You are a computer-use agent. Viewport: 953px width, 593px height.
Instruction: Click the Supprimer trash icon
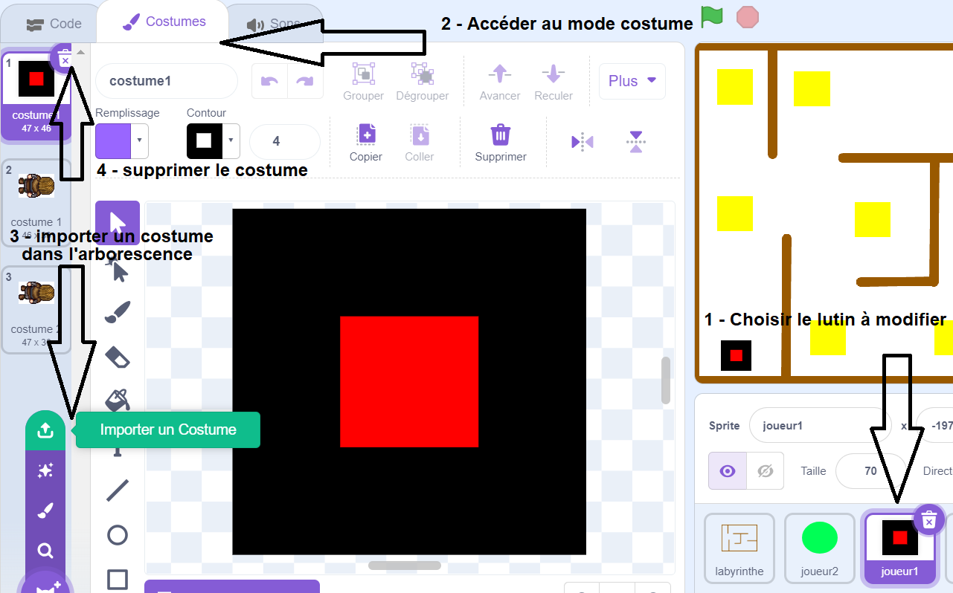tap(501, 135)
